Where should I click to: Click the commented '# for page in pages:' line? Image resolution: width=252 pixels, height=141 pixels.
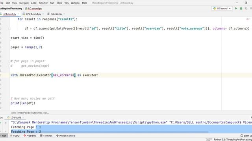coord(28,61)
